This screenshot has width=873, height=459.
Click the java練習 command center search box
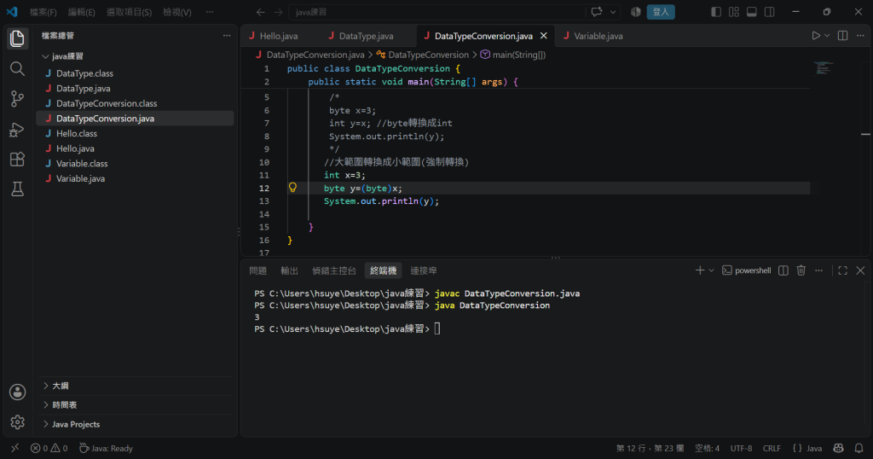[x=437, y=12]
